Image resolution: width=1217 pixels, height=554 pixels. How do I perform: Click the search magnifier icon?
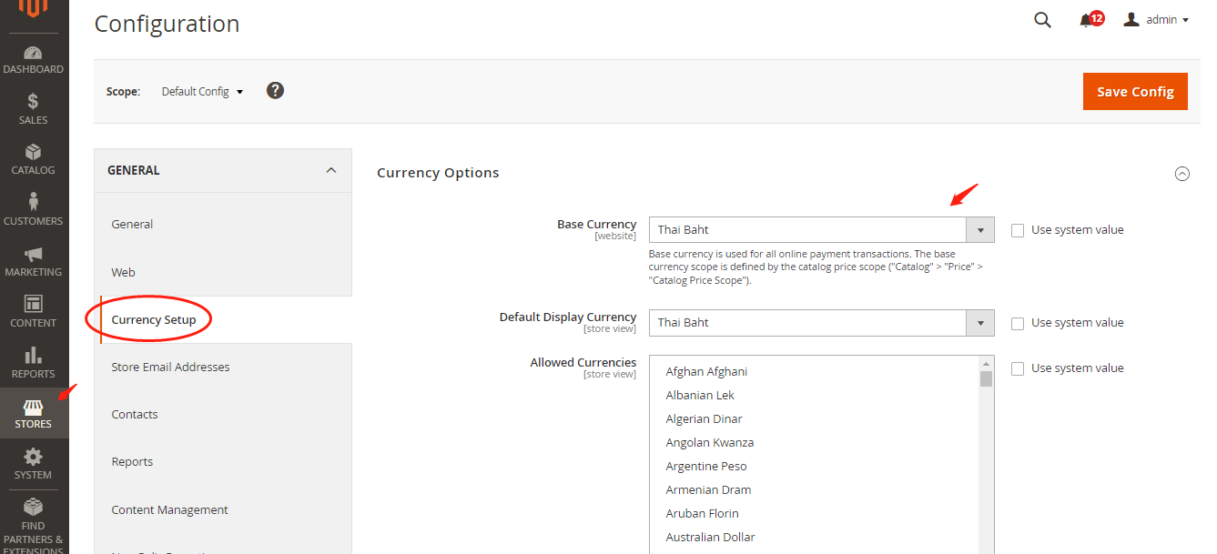click(x=1042, y=20)
